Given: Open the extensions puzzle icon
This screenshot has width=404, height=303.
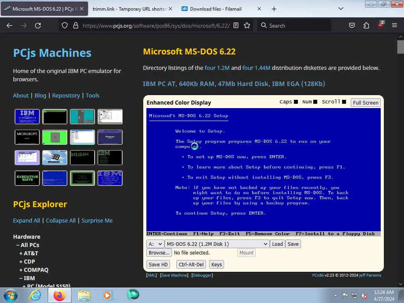Looking at the screenshot, I should 366,25.
